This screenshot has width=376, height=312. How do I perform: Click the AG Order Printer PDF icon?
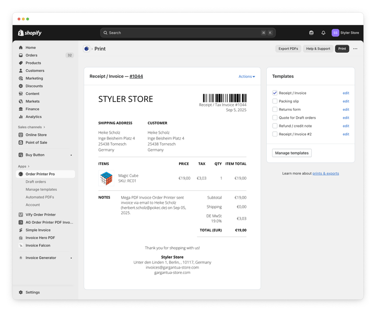[21, 222]
